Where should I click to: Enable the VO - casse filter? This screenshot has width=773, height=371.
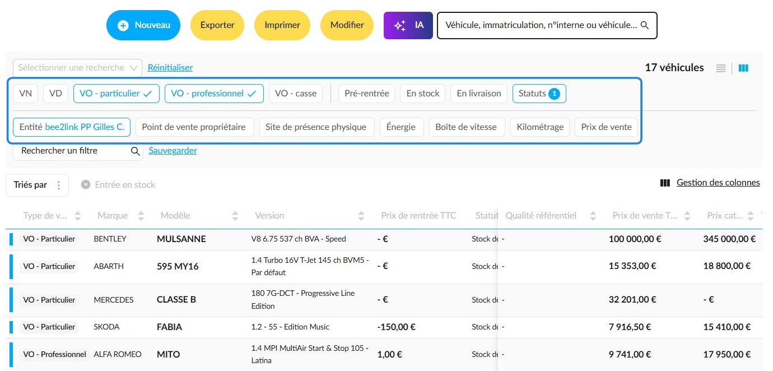296,94
